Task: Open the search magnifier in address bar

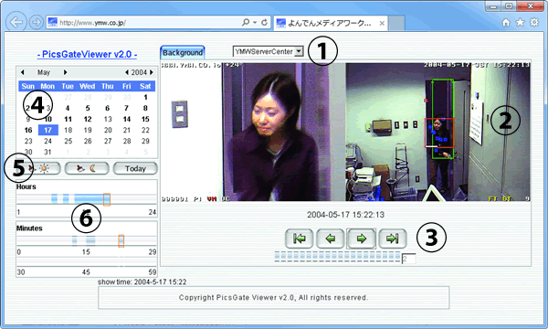Action: point(246,22)
